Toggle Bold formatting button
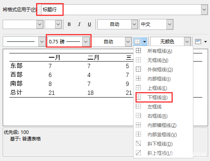Screen dimensions: 210x161 click(x=69, y=24)
